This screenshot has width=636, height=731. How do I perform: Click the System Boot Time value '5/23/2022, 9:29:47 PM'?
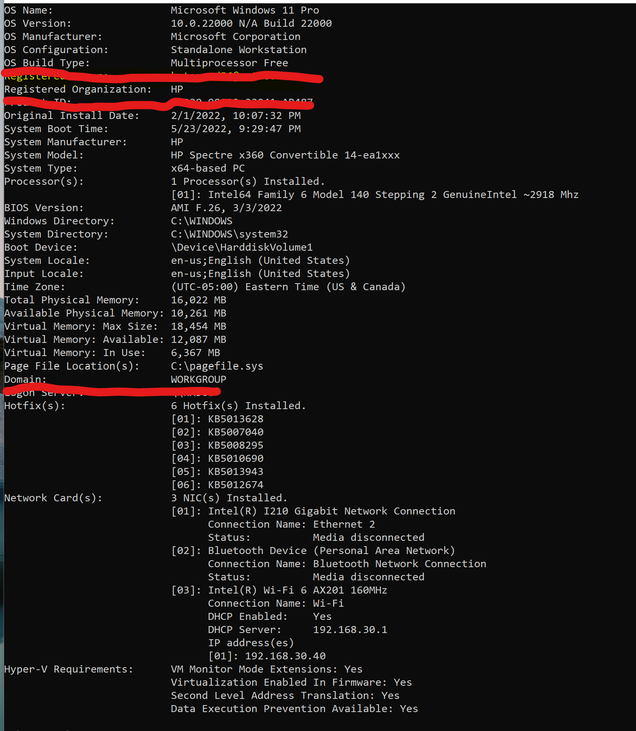tap(236, 129)
